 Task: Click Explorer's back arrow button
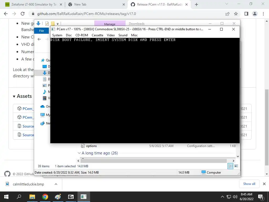click(x=39, y=39)
